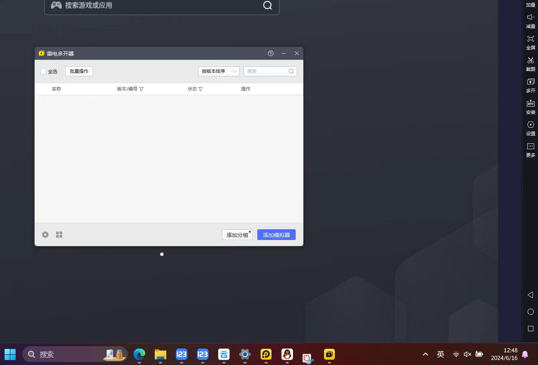This screenshot has height=365, width=538.
Task: Open emulator settings (设置) in the sidebar
Action: (530, 125)
